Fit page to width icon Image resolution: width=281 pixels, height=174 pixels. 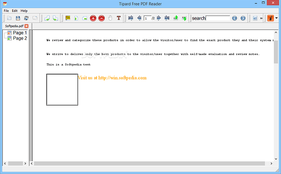tap(85, 18)
